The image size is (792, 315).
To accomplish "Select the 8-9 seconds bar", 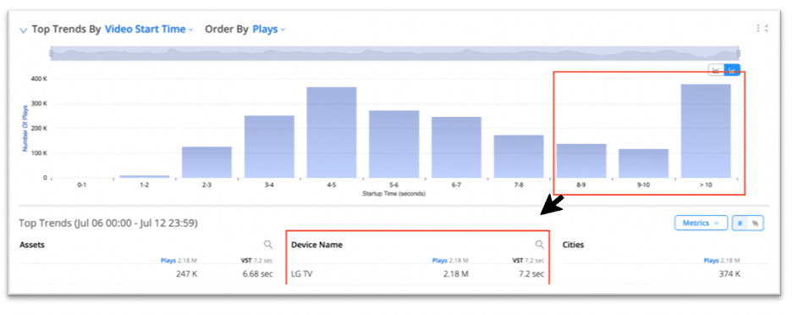I will [x=581, y=161].
